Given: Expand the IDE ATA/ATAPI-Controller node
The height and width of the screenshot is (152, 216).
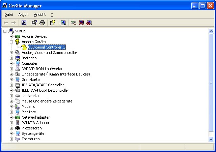Looking at the screenshot, I should (x=11, y=85).
